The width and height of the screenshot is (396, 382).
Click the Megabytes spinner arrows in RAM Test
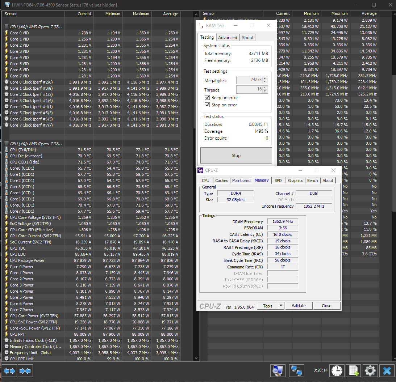pyautogui.click(x=265, y=80)
